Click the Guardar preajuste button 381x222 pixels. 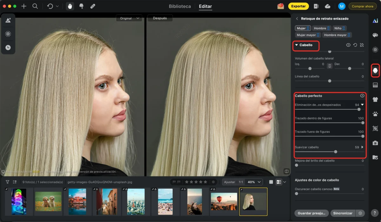(x=311, y=213)
